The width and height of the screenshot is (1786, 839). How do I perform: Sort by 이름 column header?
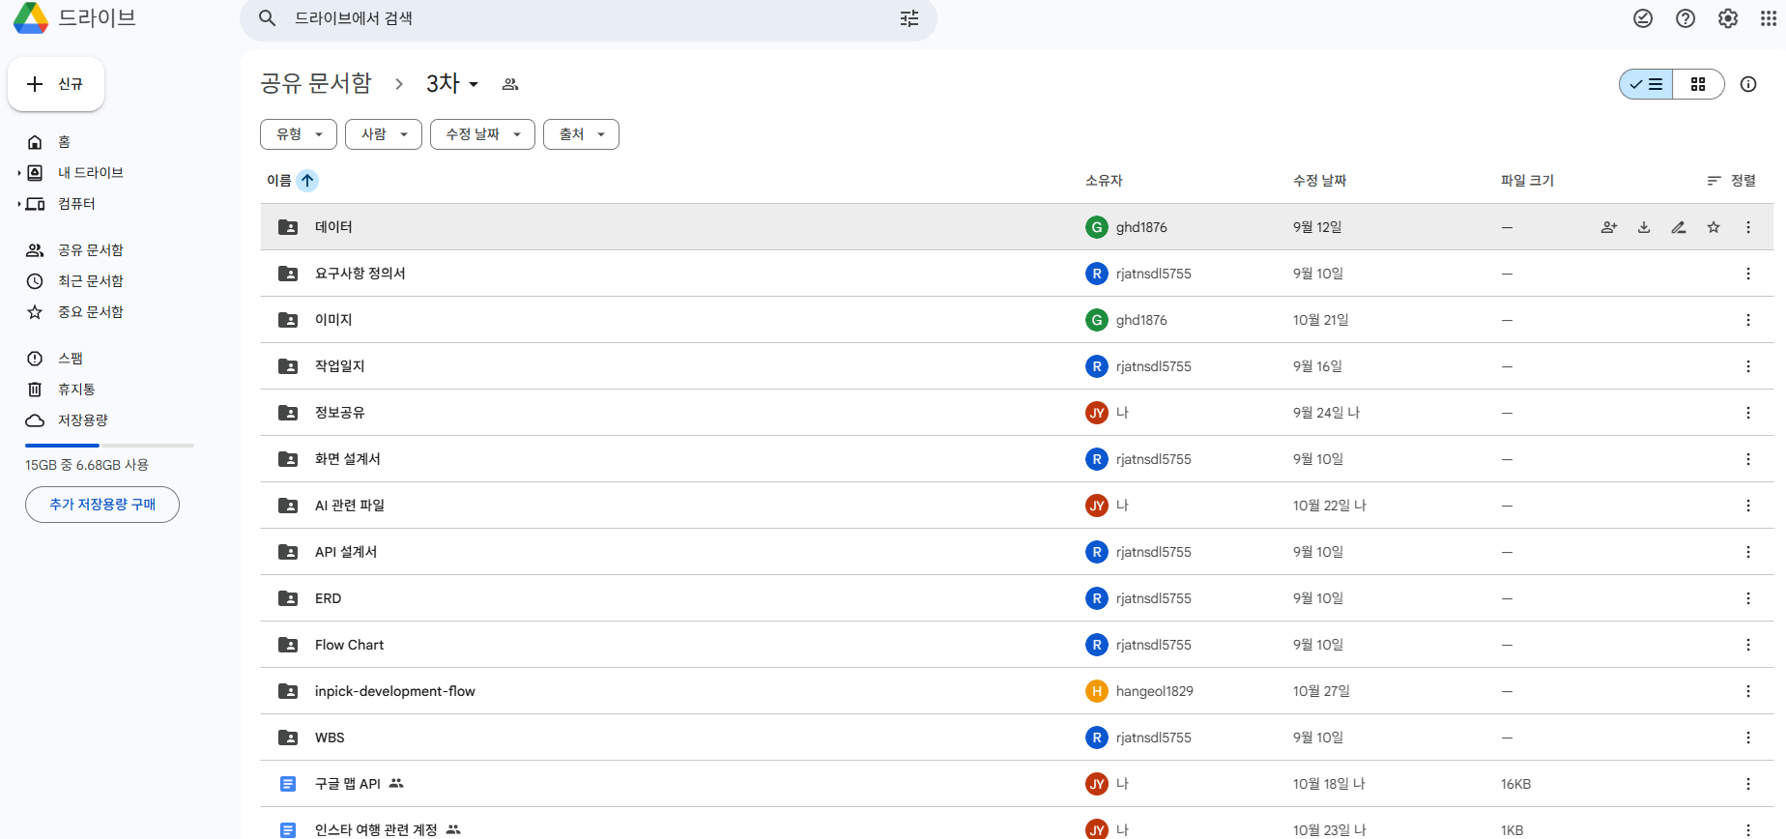tap(279, 181)
